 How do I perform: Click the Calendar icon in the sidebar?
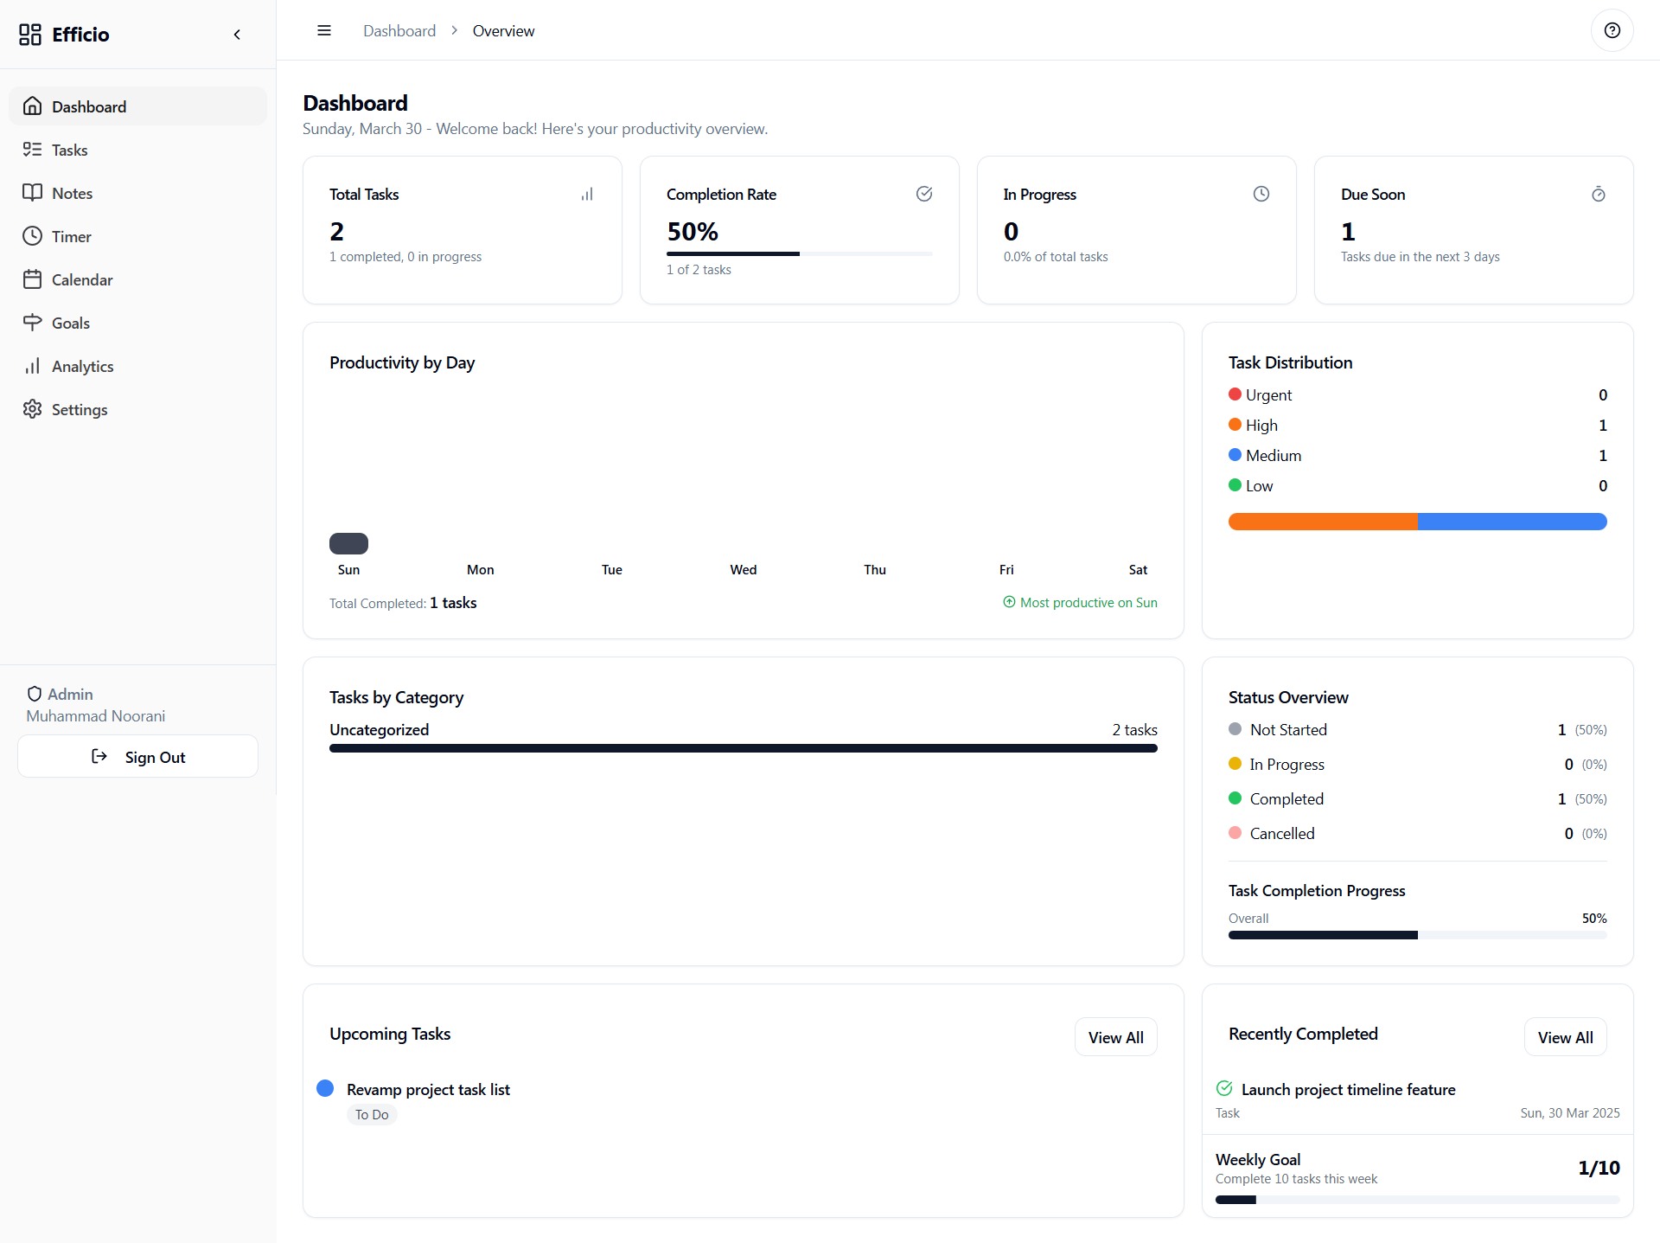click(32, 279)
